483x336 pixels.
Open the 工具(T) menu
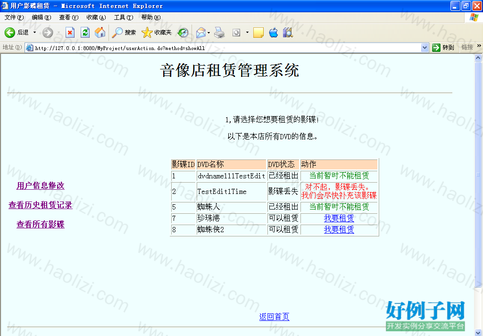point(124,17)
